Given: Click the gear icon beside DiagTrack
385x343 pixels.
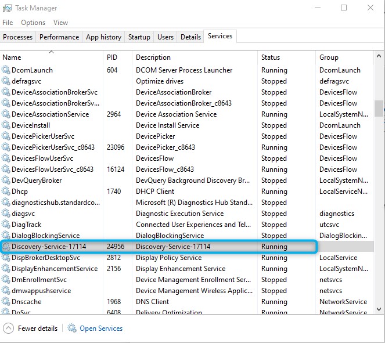Looking at the screenshot, I should point(6,225).
